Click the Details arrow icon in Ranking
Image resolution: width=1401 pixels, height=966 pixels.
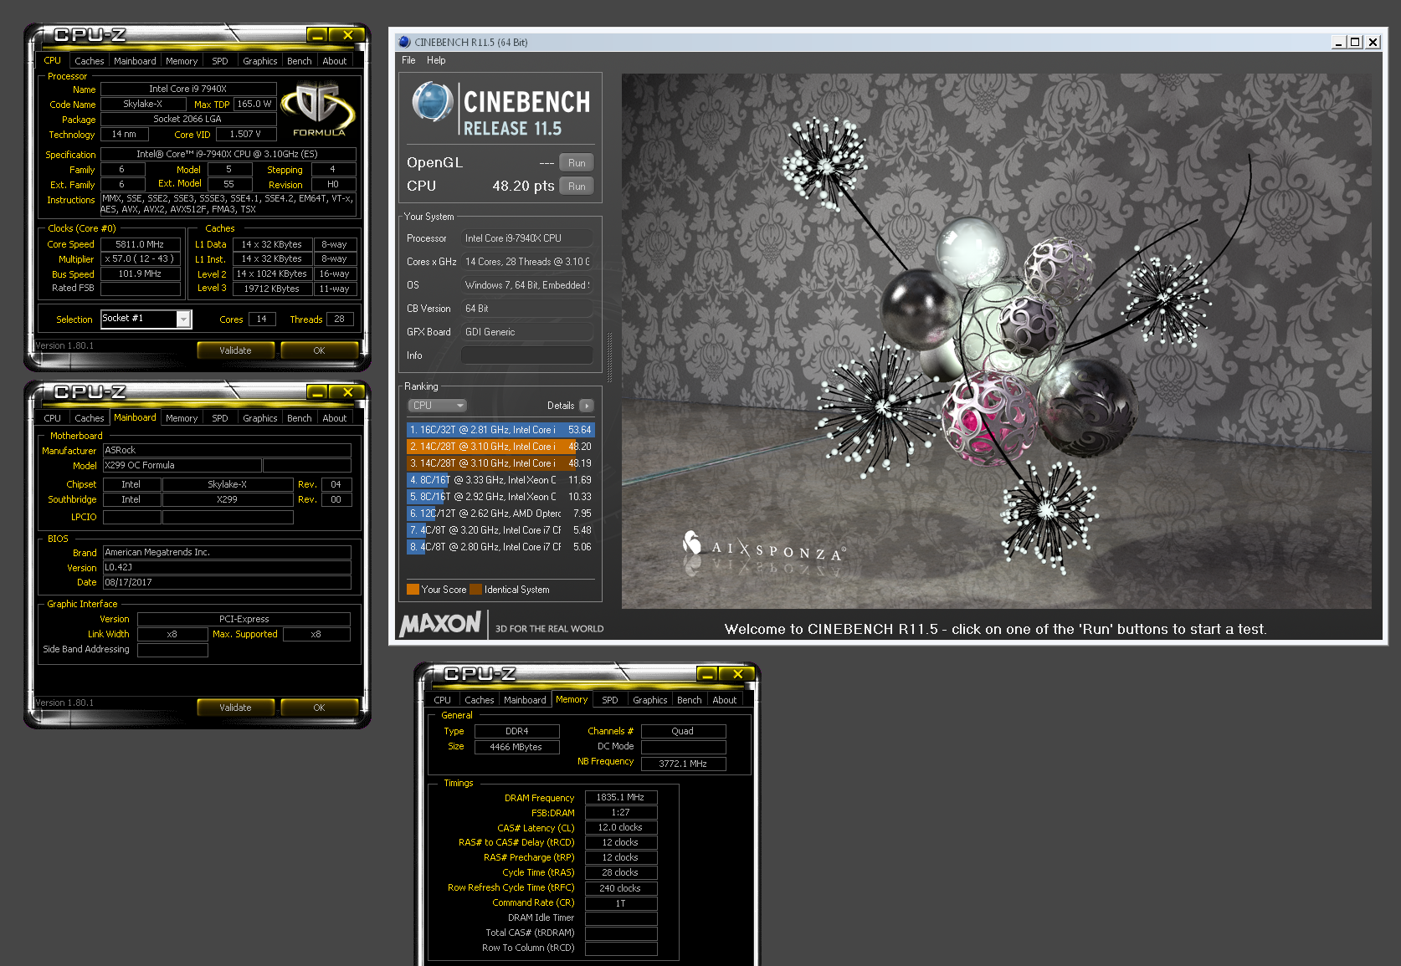(587, 406)
